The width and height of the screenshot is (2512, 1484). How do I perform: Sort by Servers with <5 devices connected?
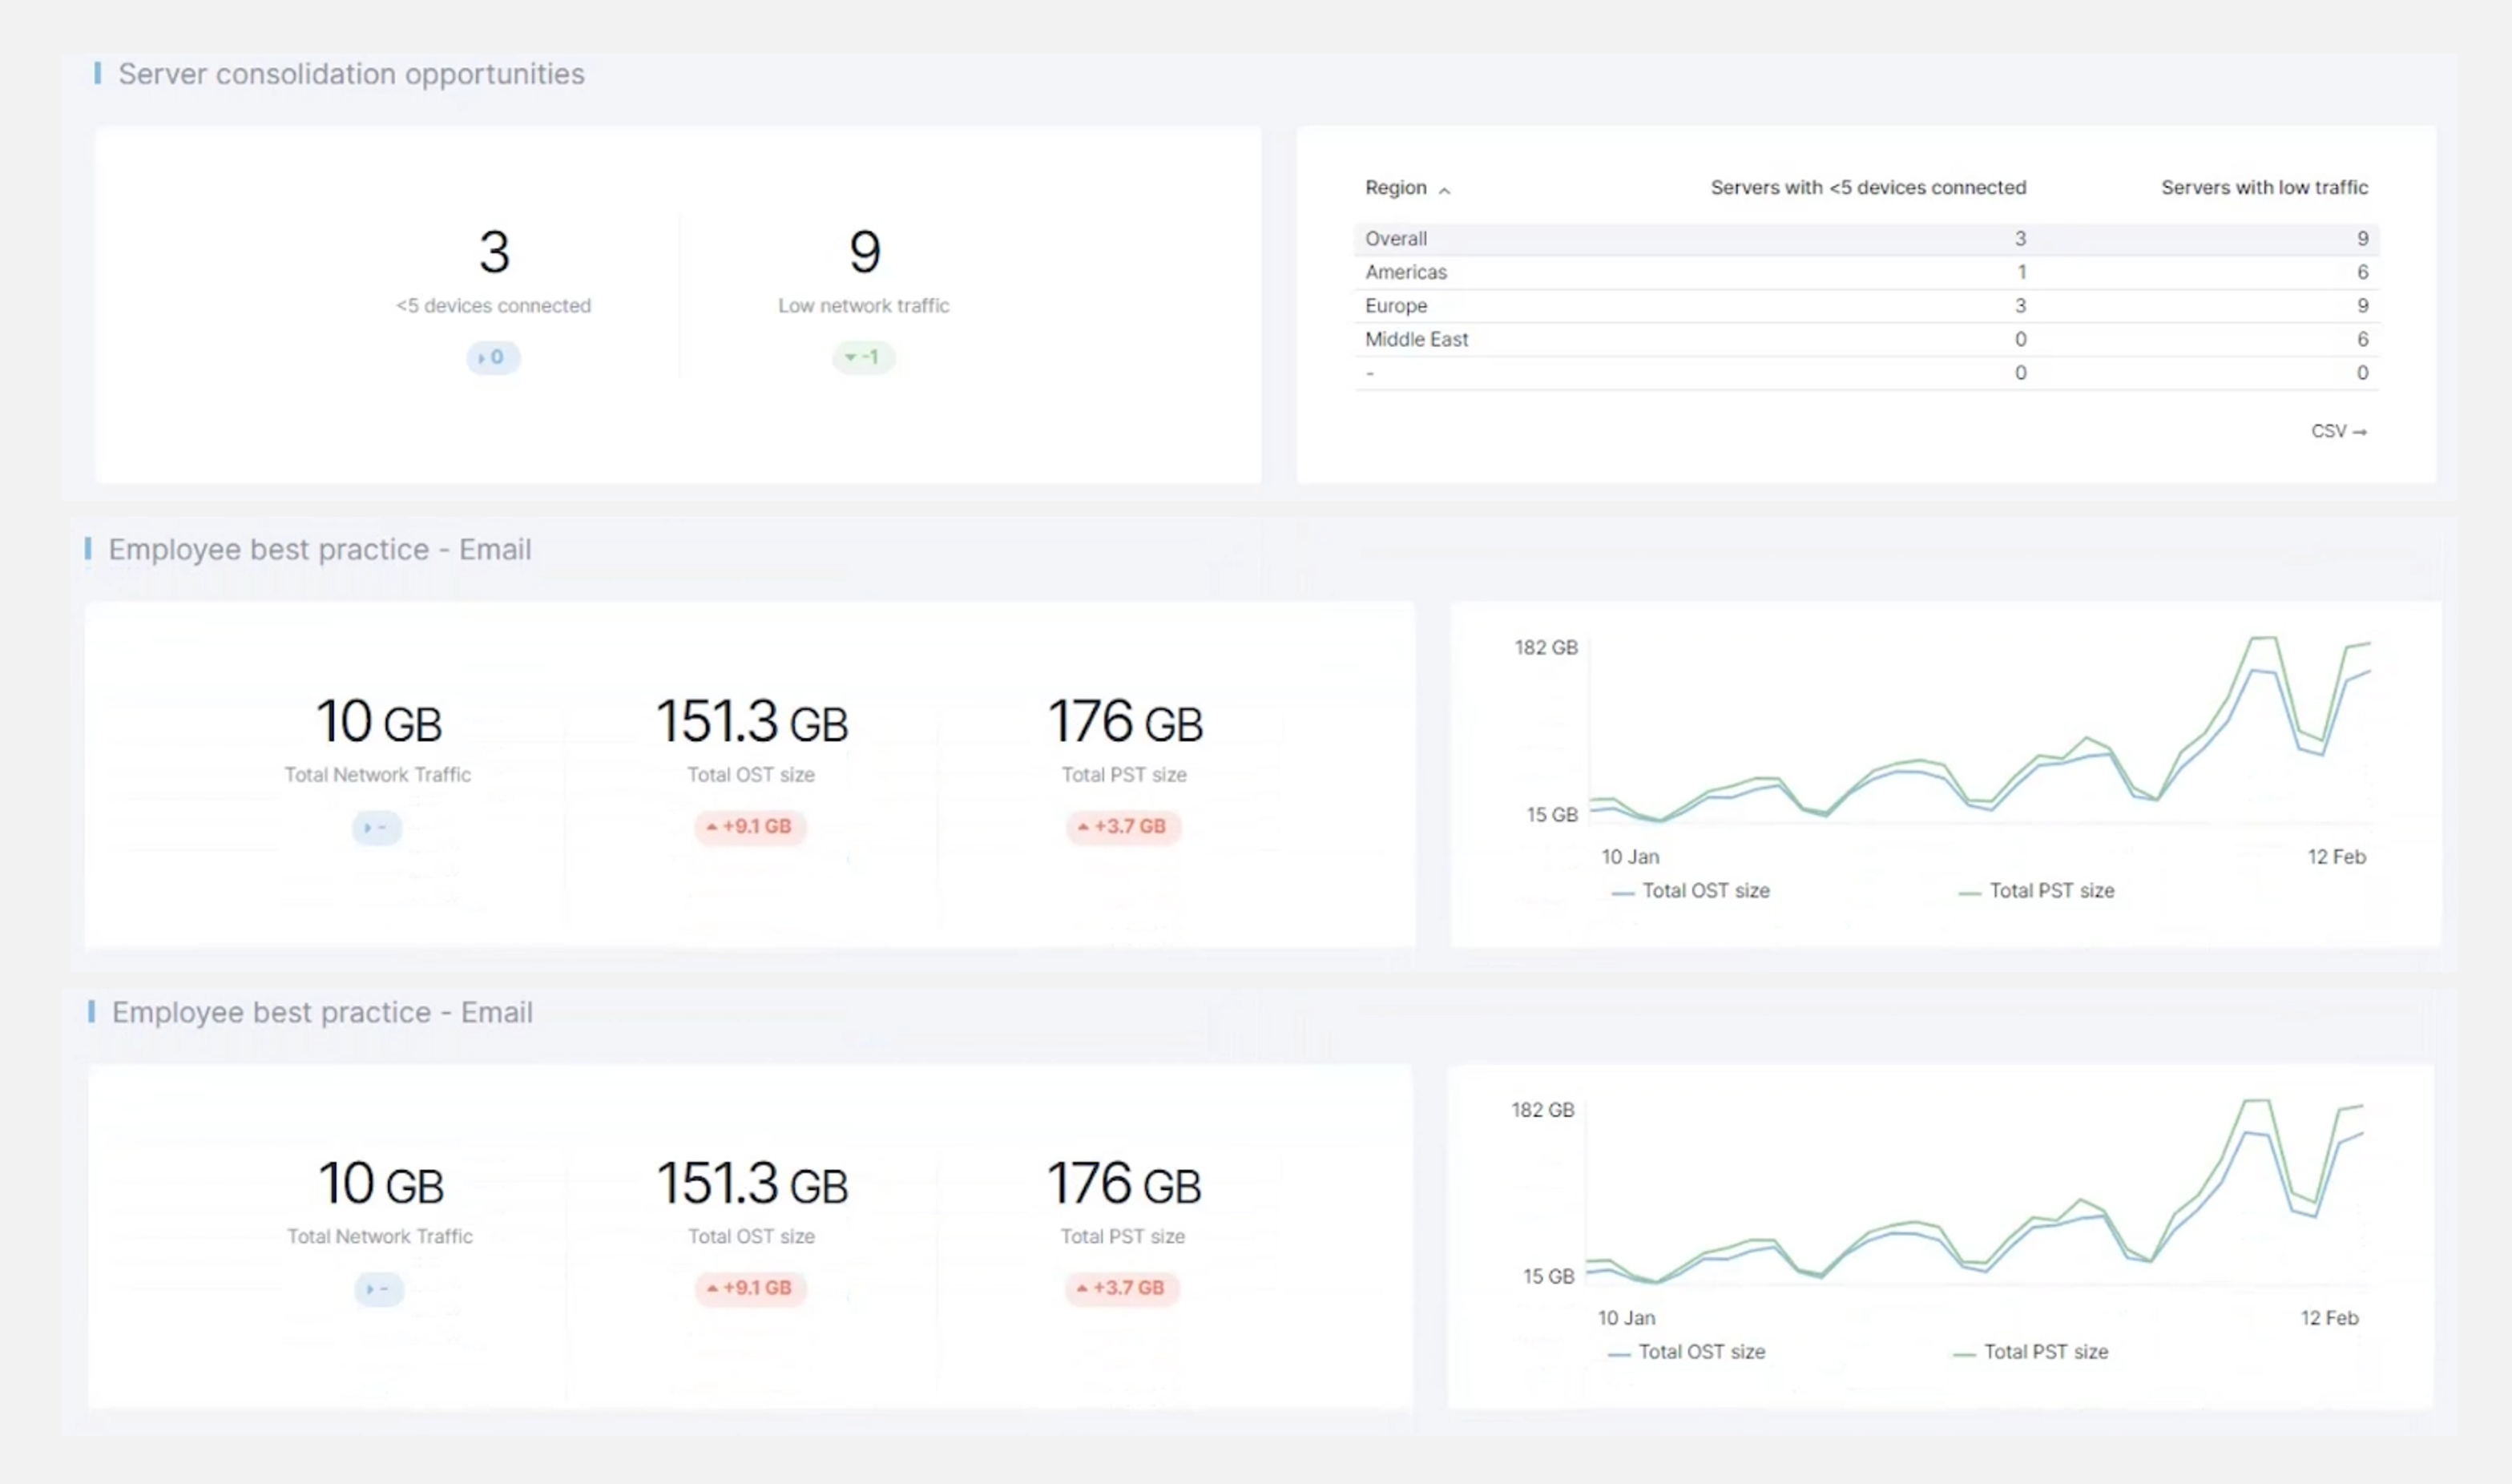[x=1867, y=187]
